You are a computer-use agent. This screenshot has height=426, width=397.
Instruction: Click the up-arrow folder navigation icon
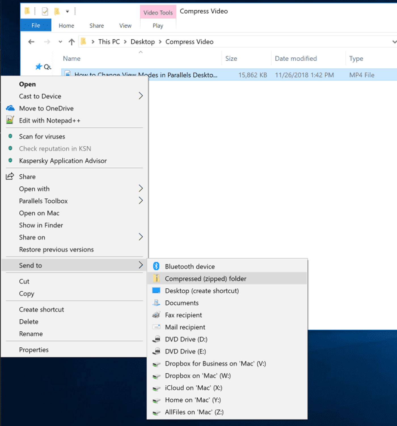pos(71,42)
